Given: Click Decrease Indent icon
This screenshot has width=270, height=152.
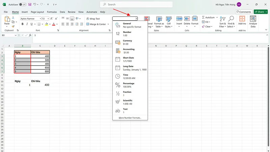Looking at the screenshot, I should pyautogui.click(x=77, y=24).
